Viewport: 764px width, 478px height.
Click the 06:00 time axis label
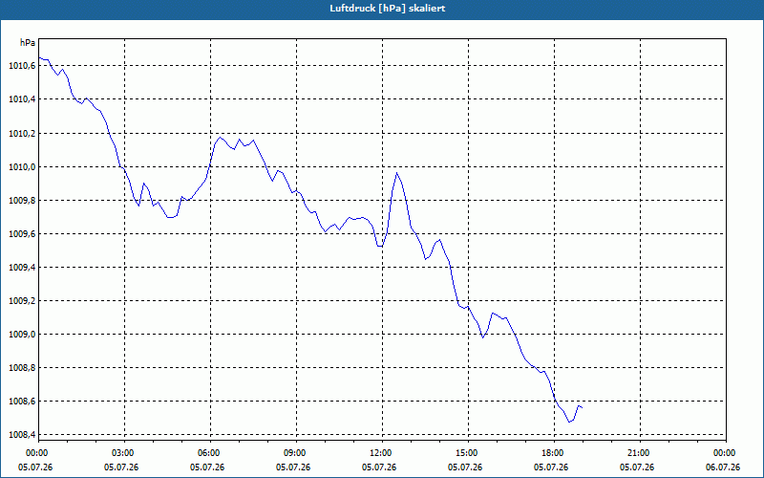(210, 453)
